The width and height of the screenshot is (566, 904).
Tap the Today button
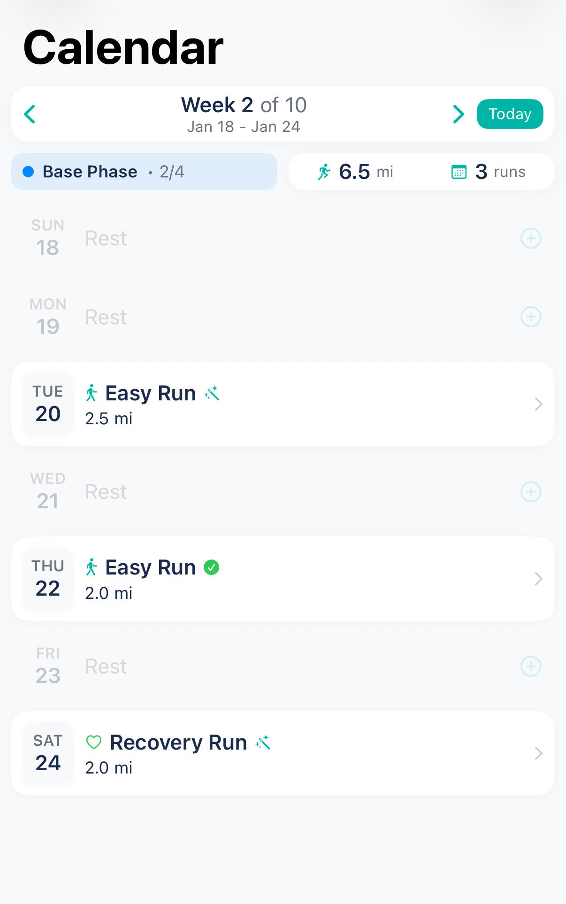pyautogui.click(x=510, y=114)
